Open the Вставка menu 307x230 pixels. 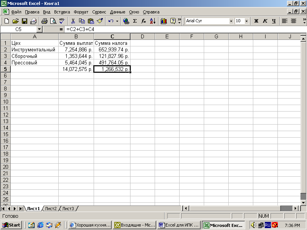[x=62, y=12]
